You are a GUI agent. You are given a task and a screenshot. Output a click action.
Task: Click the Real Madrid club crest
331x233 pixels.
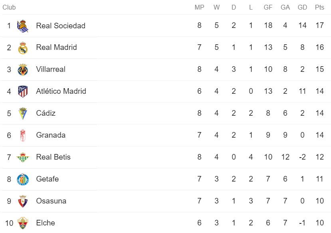[23, 48]
